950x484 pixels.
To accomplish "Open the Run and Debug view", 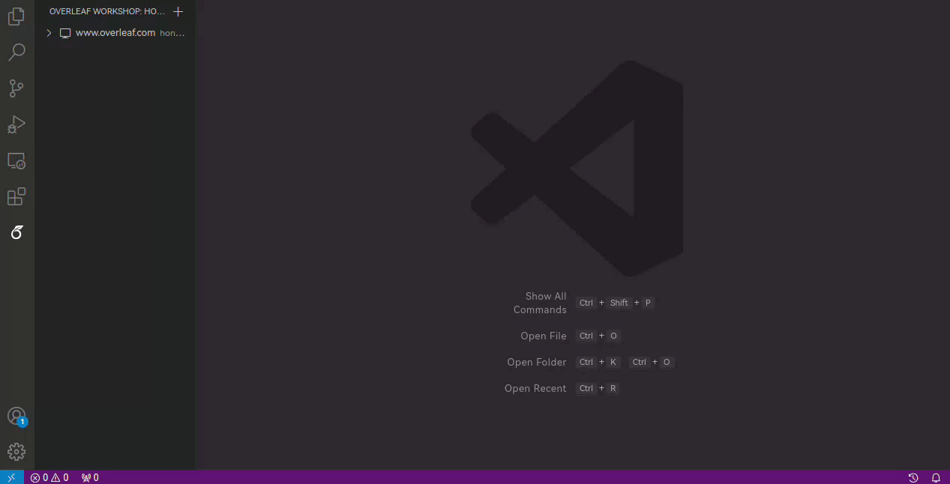I will pos(16,124).
